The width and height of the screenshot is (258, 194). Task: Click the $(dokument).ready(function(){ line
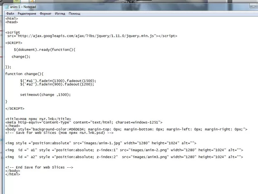pyautogui.click(x=45, y=50)
